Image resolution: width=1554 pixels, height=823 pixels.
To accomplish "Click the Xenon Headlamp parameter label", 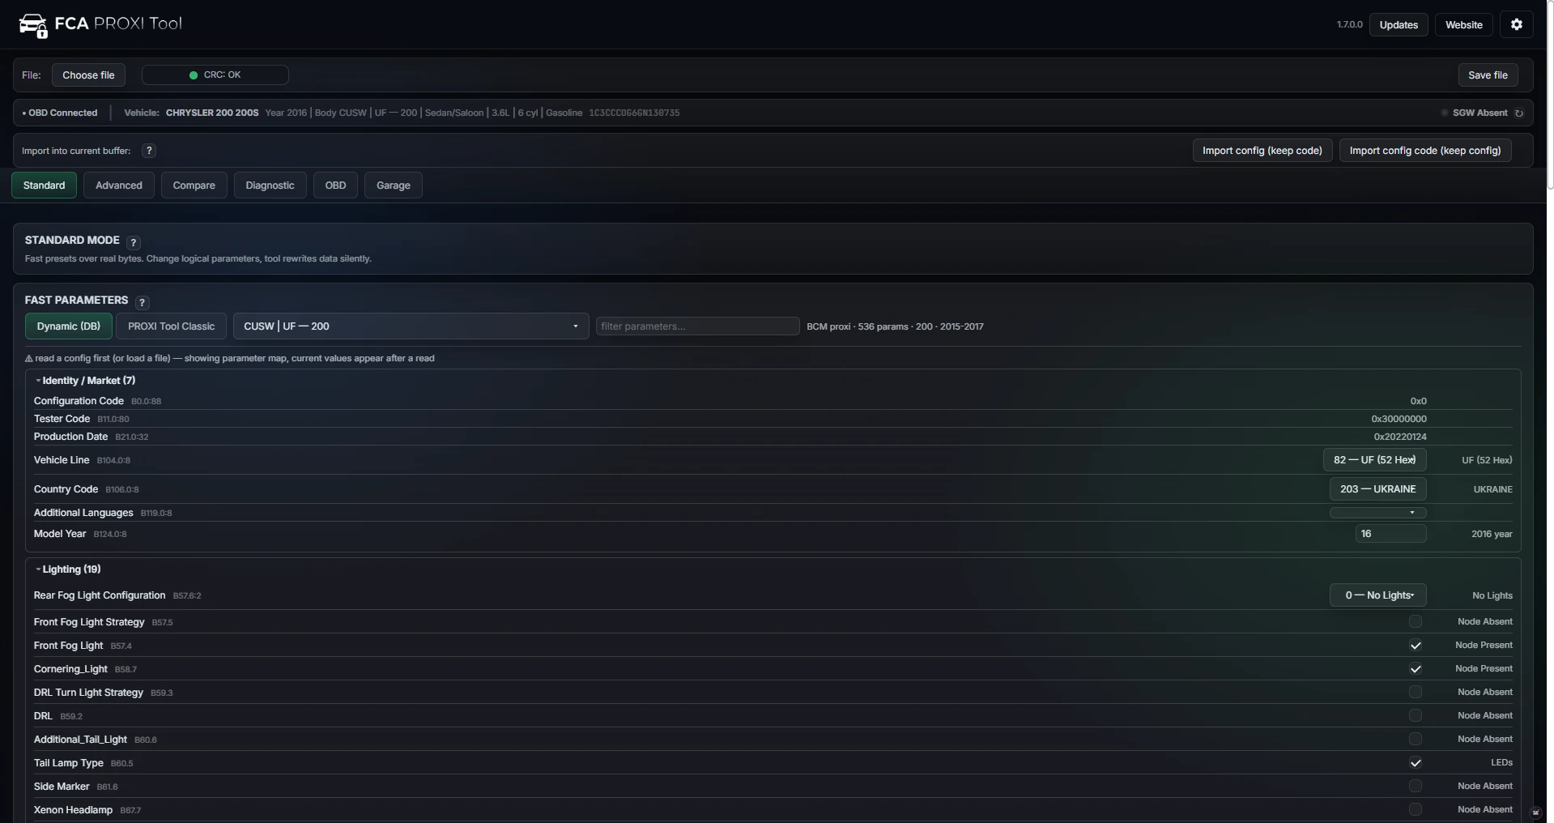I will coord(73,811).
